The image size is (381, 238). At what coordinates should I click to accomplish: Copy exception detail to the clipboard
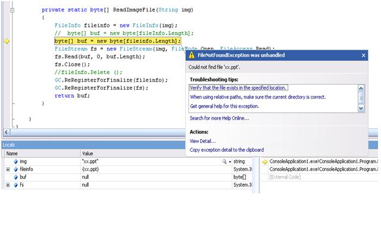[226, 150]
